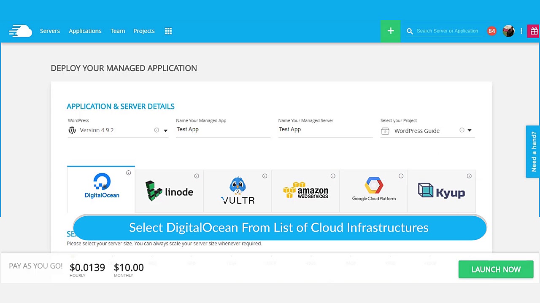The width and height of the screenshot is (540, 303).
Task: Click the Google Cloud Platform info icon
Action: pos(401,176)
